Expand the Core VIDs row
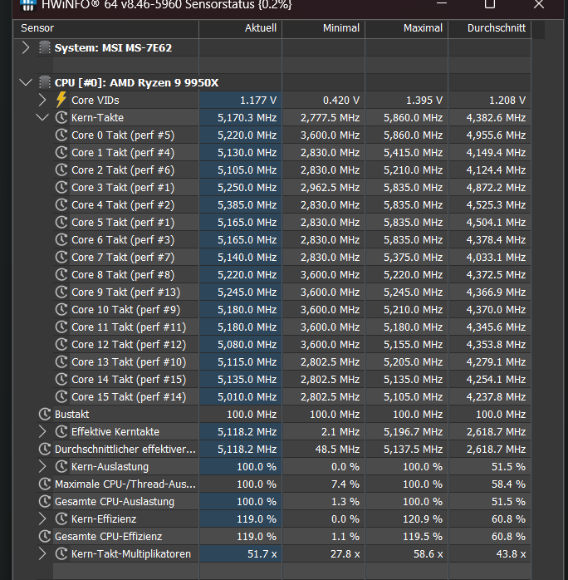 (42, 100)
